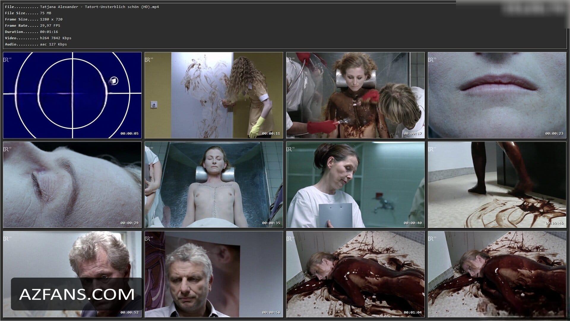Image resolution: width=570 pixels, height=321 pixels.
Task: Click the last thumbnail in the bottom row
Action: (x=497, y=274)
